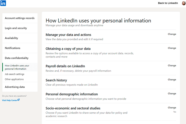Click Visit Help Center link

(10, 100)
